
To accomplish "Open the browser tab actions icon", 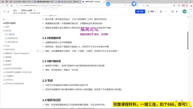I will coord(7,2).
